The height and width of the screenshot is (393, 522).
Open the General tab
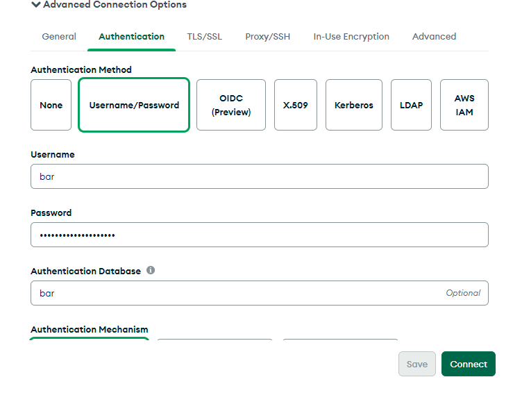pos(59,37)
